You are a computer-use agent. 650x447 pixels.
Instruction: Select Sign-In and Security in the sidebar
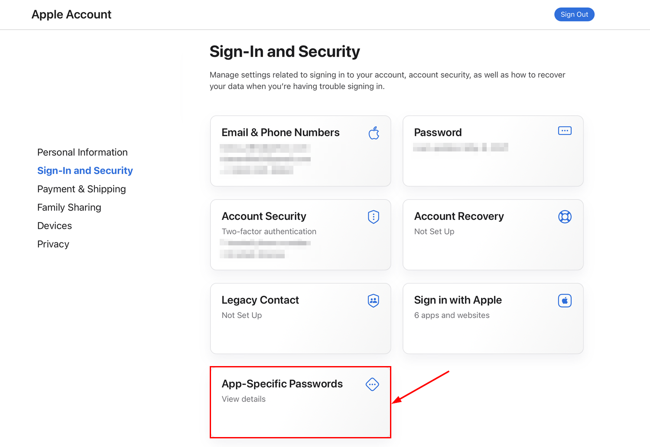pyautogui.click(x=85, y=170)
